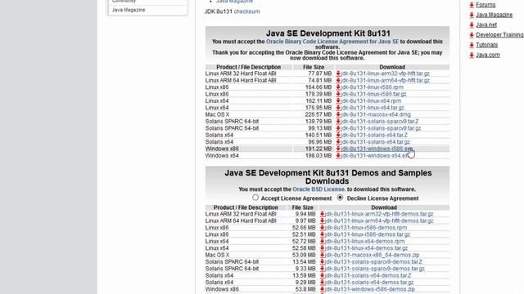Click the 53.09 MB file size cell
This screenshot has height=294, width=524.
303,255
